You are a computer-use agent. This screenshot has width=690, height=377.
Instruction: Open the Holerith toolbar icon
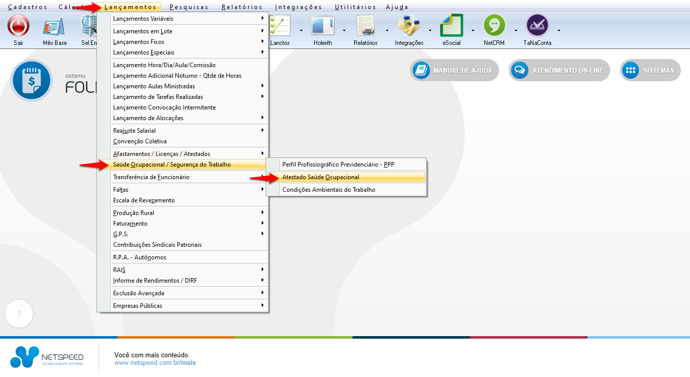323,26
